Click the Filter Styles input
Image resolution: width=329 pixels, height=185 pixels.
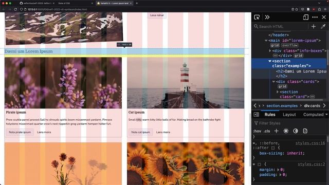pyautogui.click(x=289, y=123)
